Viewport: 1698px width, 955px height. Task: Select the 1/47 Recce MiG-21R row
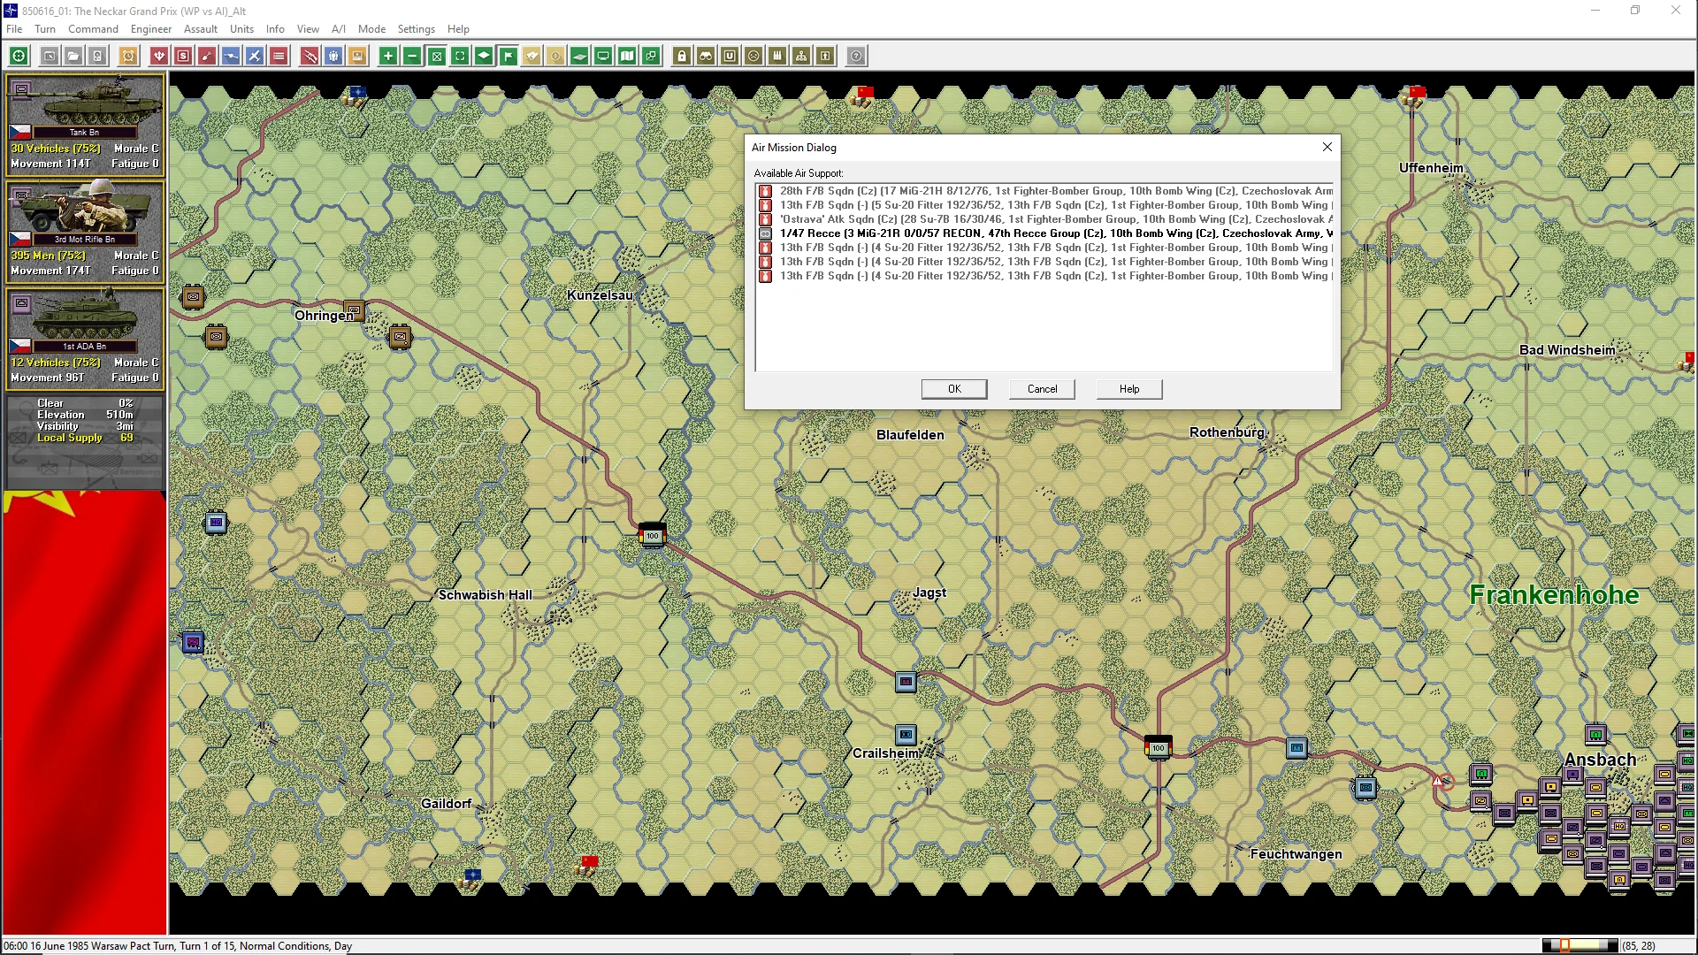coord(1044,233)
